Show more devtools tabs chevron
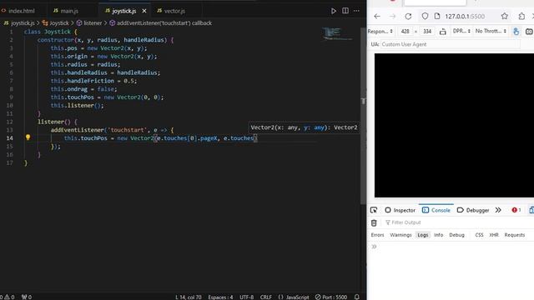This screenshot has height=300, width=534. coord(498,210)
